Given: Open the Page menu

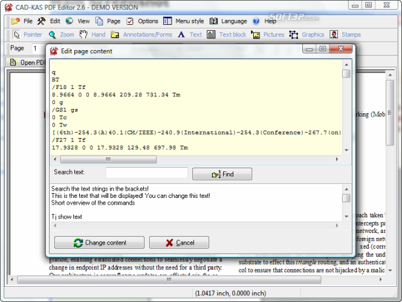Looking at the screenshot, I should [114, 21].
